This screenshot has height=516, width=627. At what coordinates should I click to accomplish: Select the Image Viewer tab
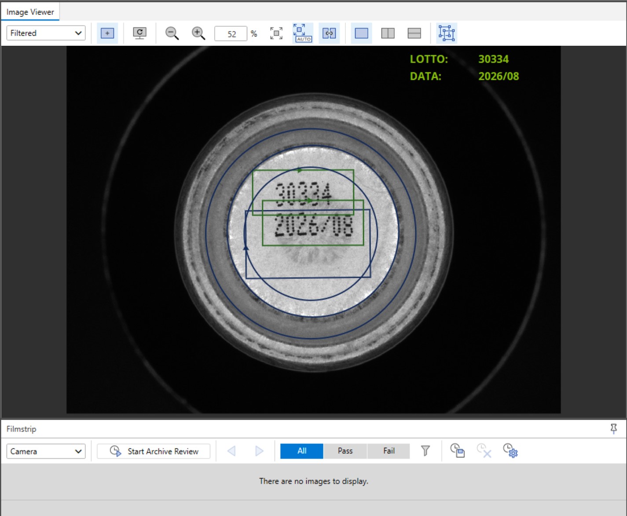click(30, 12)
